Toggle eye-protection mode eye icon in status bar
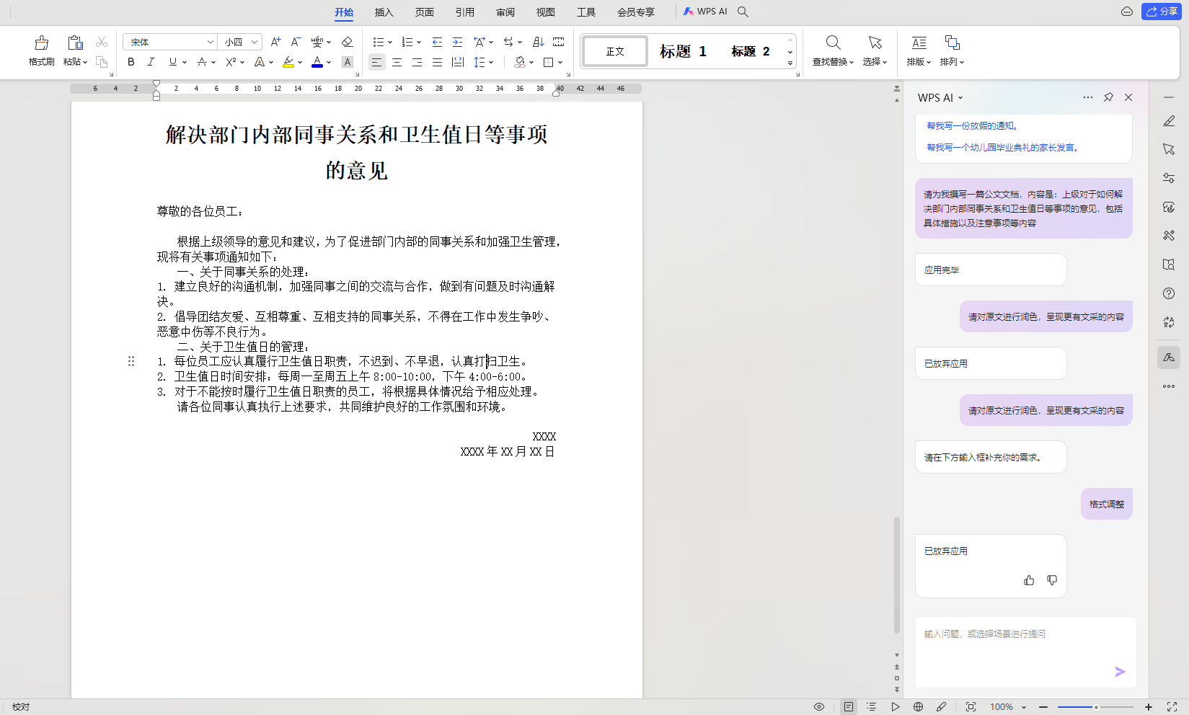The width and height of the screenshot is (1189, 715). pos(819,707)
